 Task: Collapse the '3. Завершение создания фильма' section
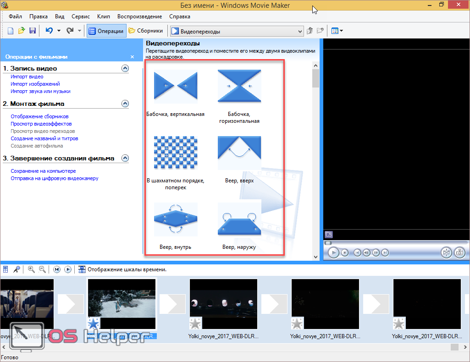point(125,158)
